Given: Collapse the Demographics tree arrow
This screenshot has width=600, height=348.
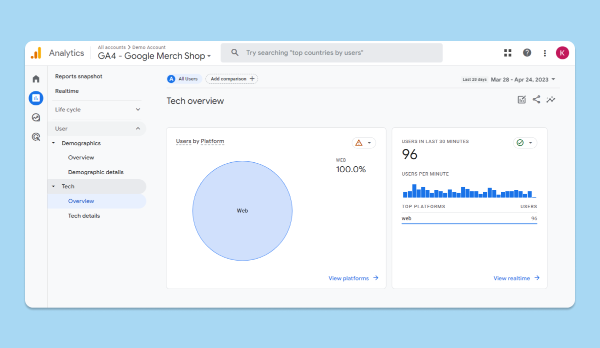Looking at the screenshot, I should (x=53, y=143).
